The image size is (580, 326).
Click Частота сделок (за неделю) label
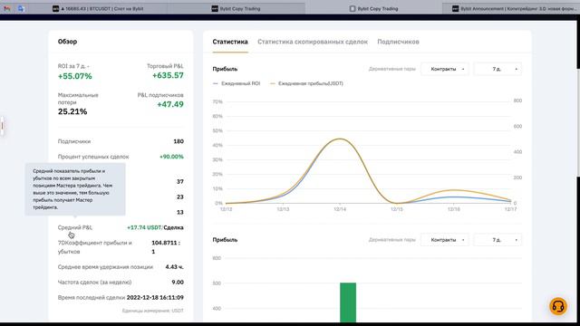(x=94, y=283)
